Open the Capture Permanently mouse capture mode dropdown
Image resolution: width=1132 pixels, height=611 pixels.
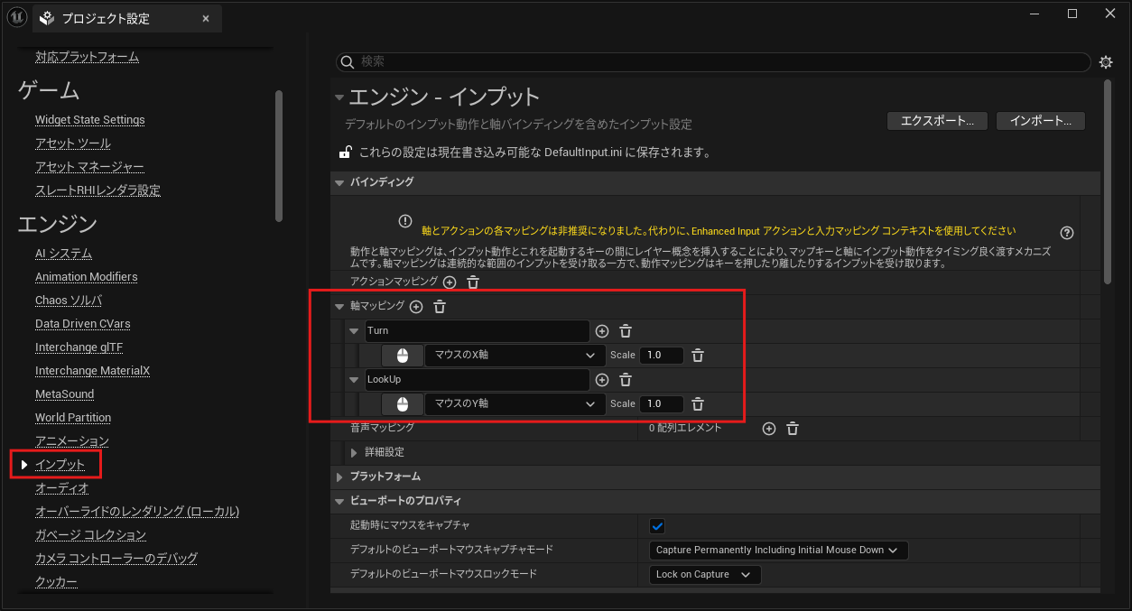[x=778, y=550]
